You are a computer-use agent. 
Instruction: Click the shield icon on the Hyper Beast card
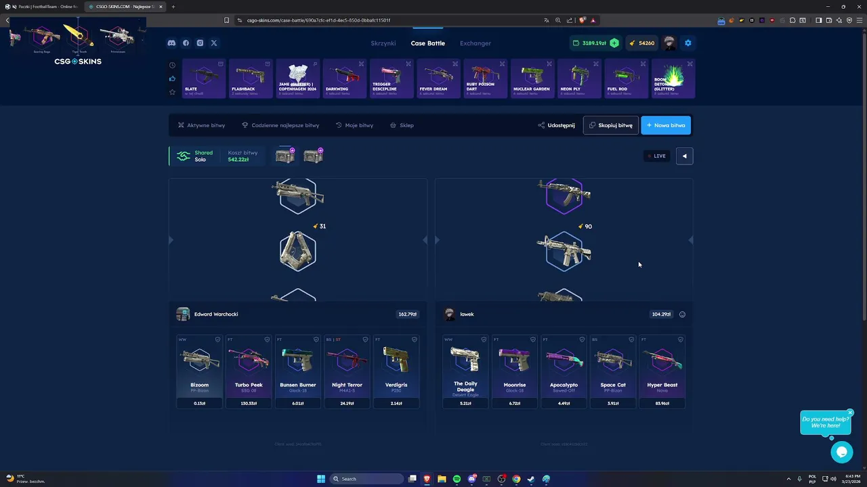[680, 340]
